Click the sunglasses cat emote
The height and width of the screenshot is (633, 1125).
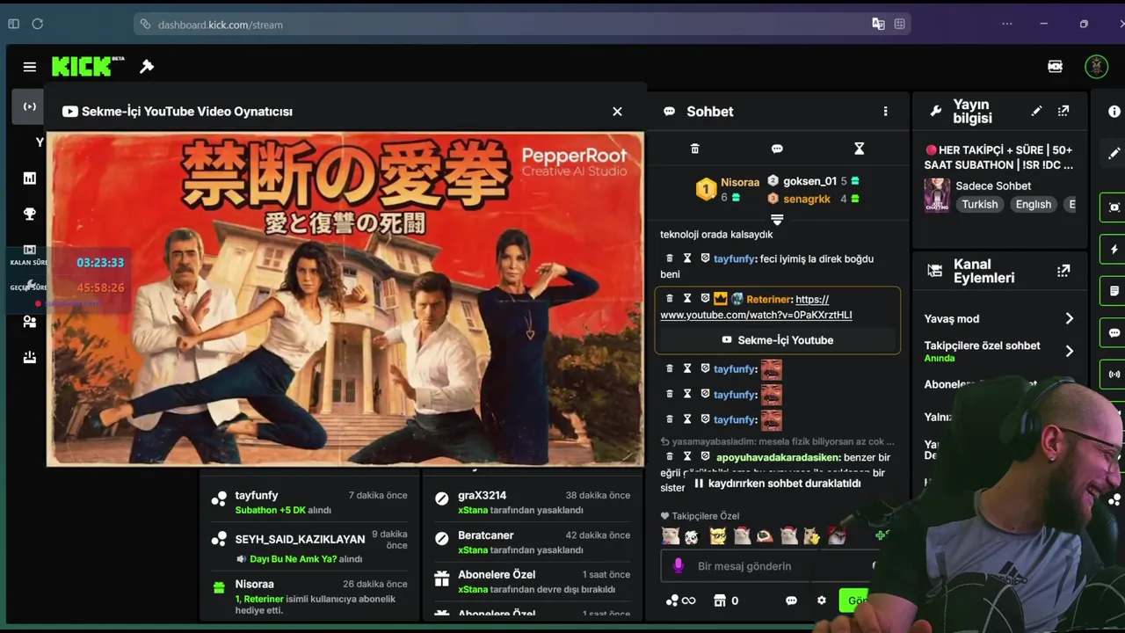click(718, 535)
